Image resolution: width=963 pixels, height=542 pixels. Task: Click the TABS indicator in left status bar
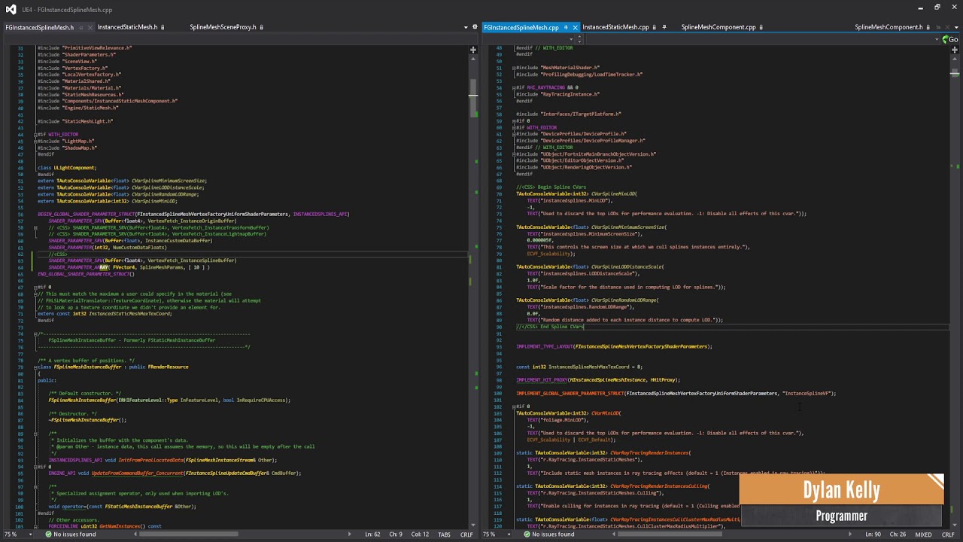[x=445, y=534]
